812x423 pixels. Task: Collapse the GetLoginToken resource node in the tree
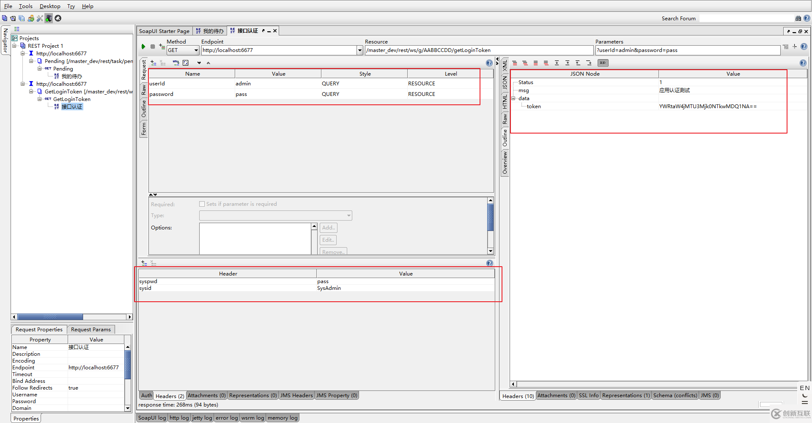(32, 91)
